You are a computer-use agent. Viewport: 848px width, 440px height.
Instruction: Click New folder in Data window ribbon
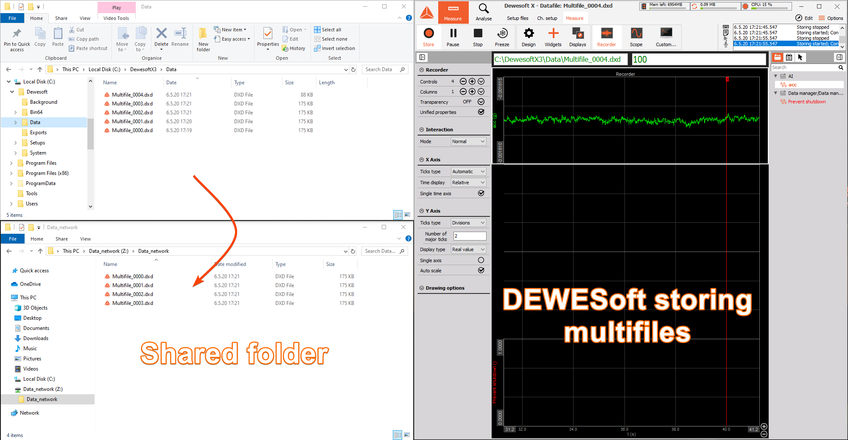[203, 39]
